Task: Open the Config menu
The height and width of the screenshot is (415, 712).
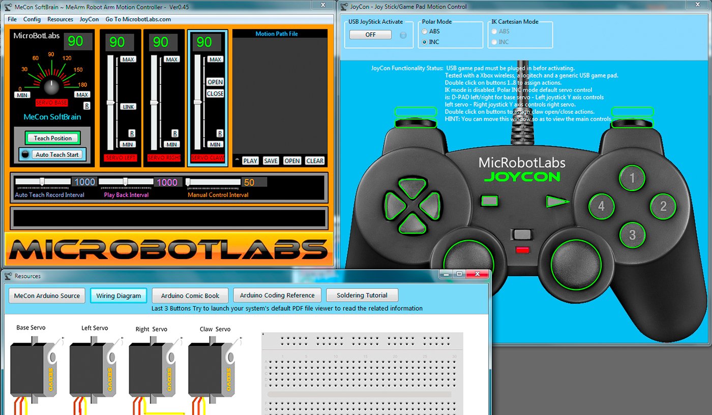Action: click(32, 19)
